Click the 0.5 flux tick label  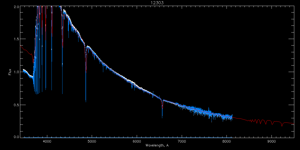pyautogui.click(x=16, y=105)
